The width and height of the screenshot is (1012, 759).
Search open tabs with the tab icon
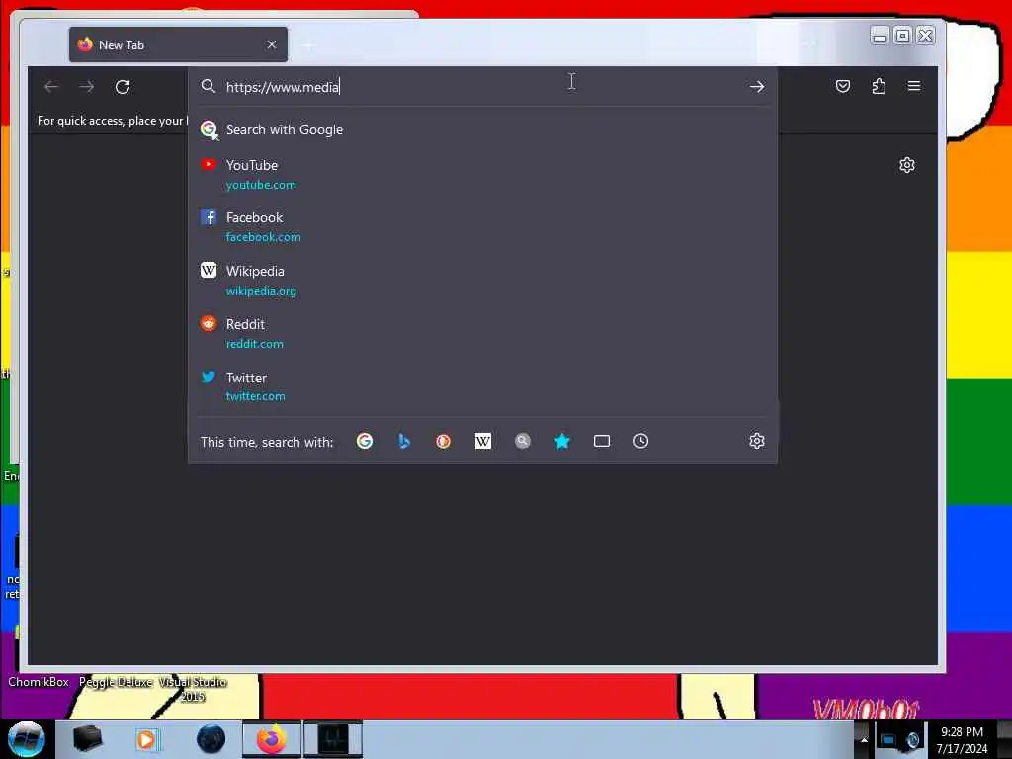[x=602, y=441]
